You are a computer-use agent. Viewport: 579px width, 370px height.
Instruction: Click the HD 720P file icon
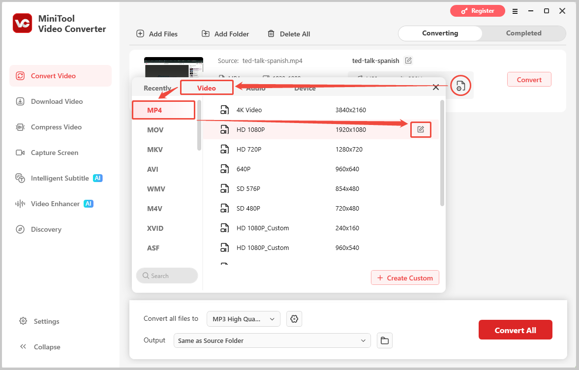pyautogui.click(x=224, y=149)
